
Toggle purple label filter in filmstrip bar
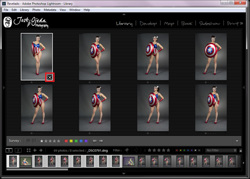192,151
